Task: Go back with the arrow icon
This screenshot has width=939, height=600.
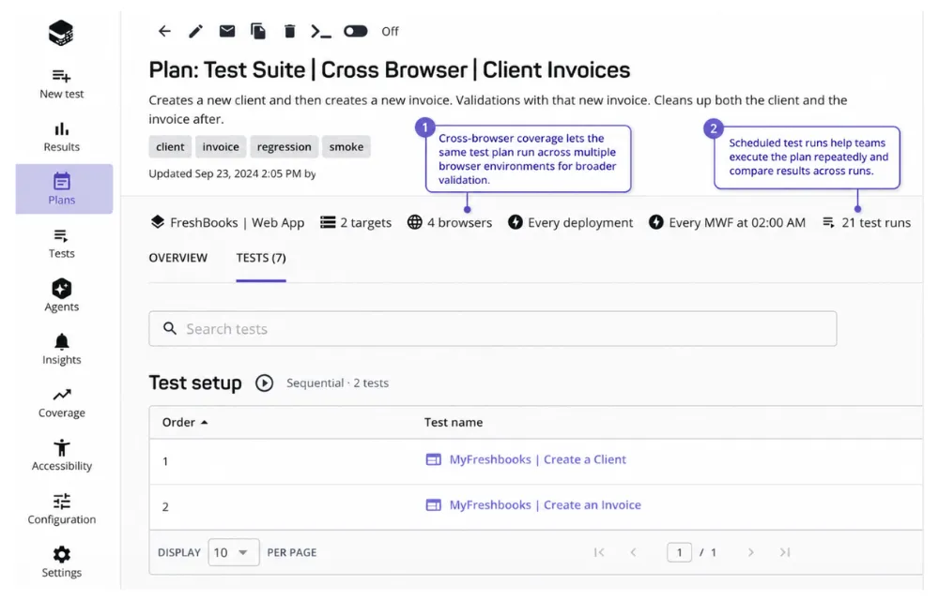Action: tap(164, 31)
